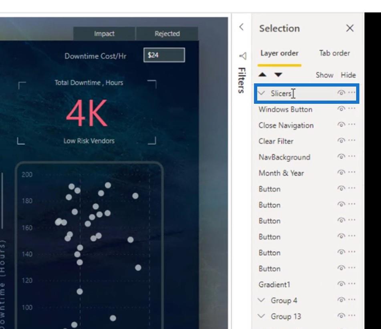This screenshot has height=329, width=381.
Task: Open more options for Close Navigation
Action: click(x=352, y=124)
